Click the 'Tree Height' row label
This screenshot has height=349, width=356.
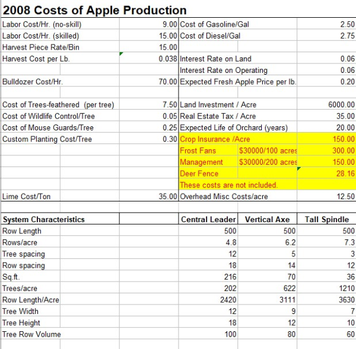click(21, 323)
